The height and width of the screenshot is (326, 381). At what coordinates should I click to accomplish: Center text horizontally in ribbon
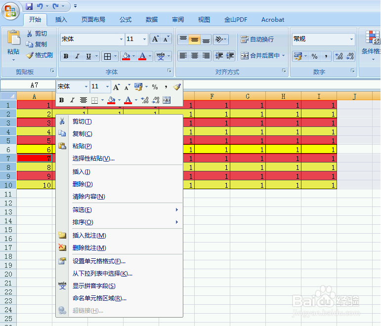coord(194,56)
